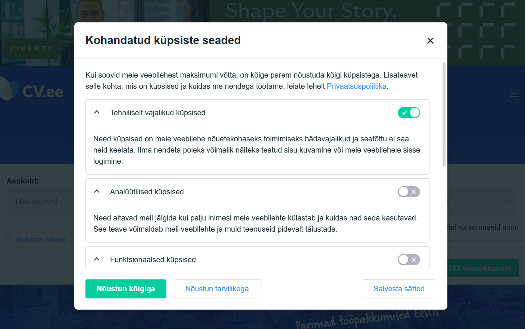Open the hamburger menu on the CV.ee page
The image size is (525, 329).
pyautogui.click(x=515, y=94)
